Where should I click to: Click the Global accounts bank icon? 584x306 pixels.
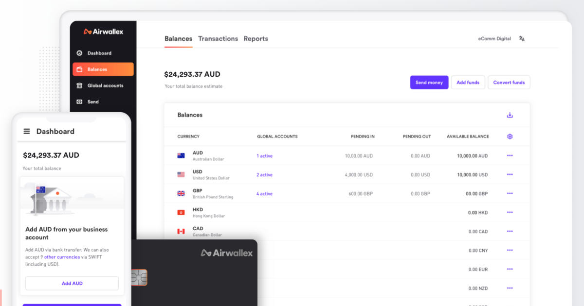tap(79, 85)
